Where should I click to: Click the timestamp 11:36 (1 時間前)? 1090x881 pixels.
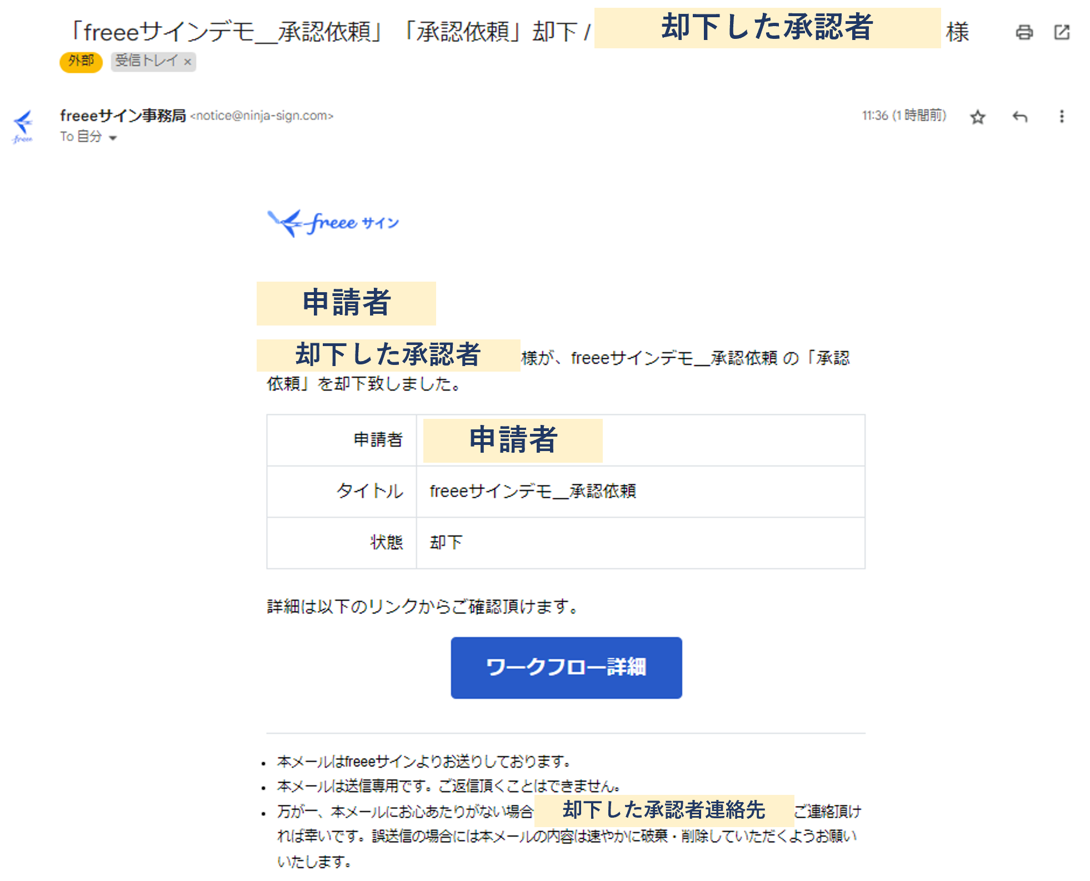coord(904,116)
